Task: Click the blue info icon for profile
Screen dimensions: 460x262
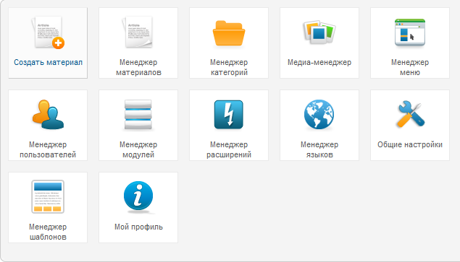Action: tap(138, 196)
